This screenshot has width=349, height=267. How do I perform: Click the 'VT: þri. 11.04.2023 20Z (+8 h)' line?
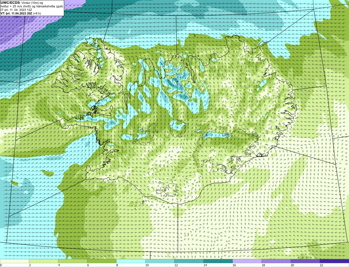pyautogui.click(x=21, y=13)
